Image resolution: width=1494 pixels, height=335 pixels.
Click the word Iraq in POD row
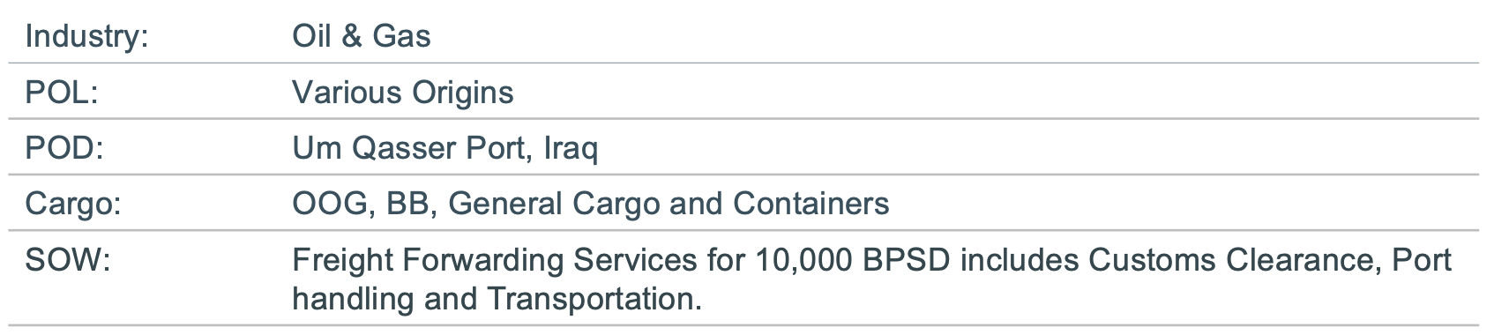click(571, 149)
